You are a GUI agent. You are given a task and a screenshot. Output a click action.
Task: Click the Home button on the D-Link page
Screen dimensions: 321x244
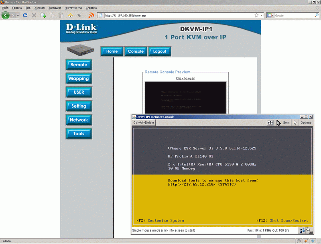pyautogui.click(x=112, y=51)
